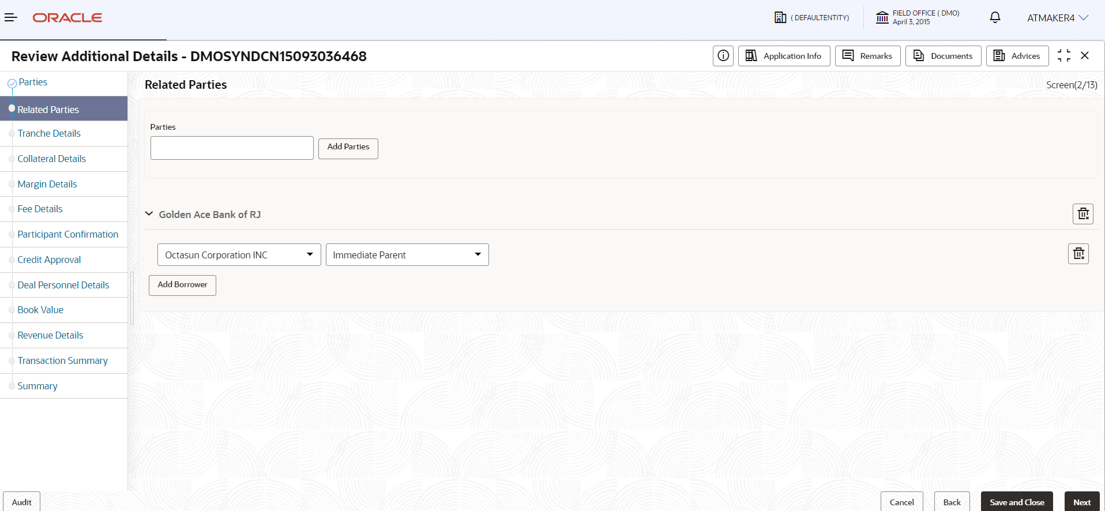The width and height of the screenshot is (1105, 511).
Task: Open the Collateral Details step
Action: pos(51,159)
